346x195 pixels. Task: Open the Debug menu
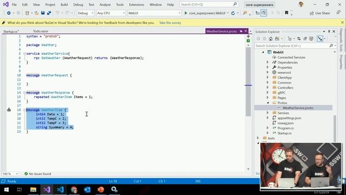[x=78, y=4]
